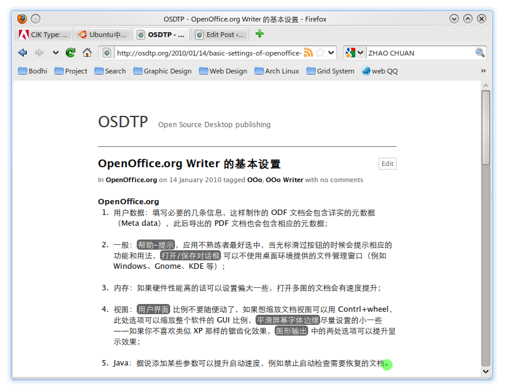Show more bookmarks via the chevron

(483, 71)
